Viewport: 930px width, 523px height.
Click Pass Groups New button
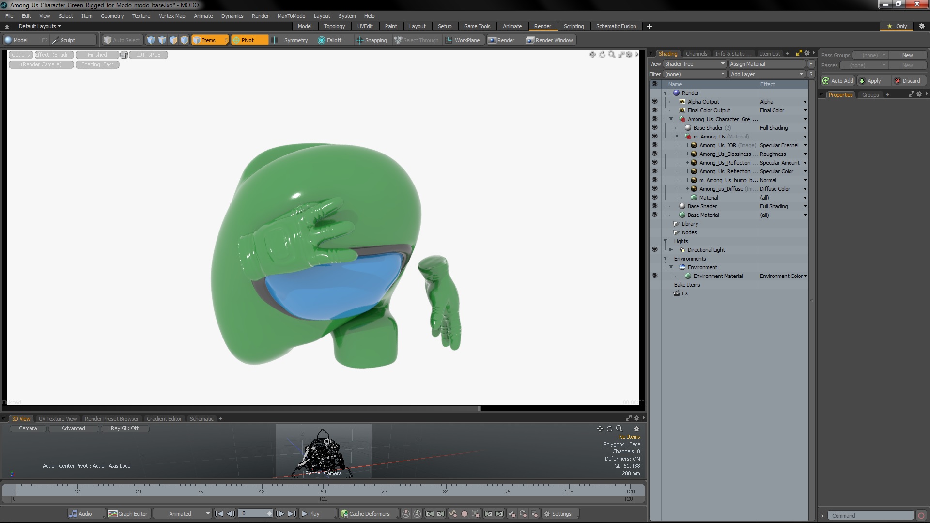click(x=907, y=55)
